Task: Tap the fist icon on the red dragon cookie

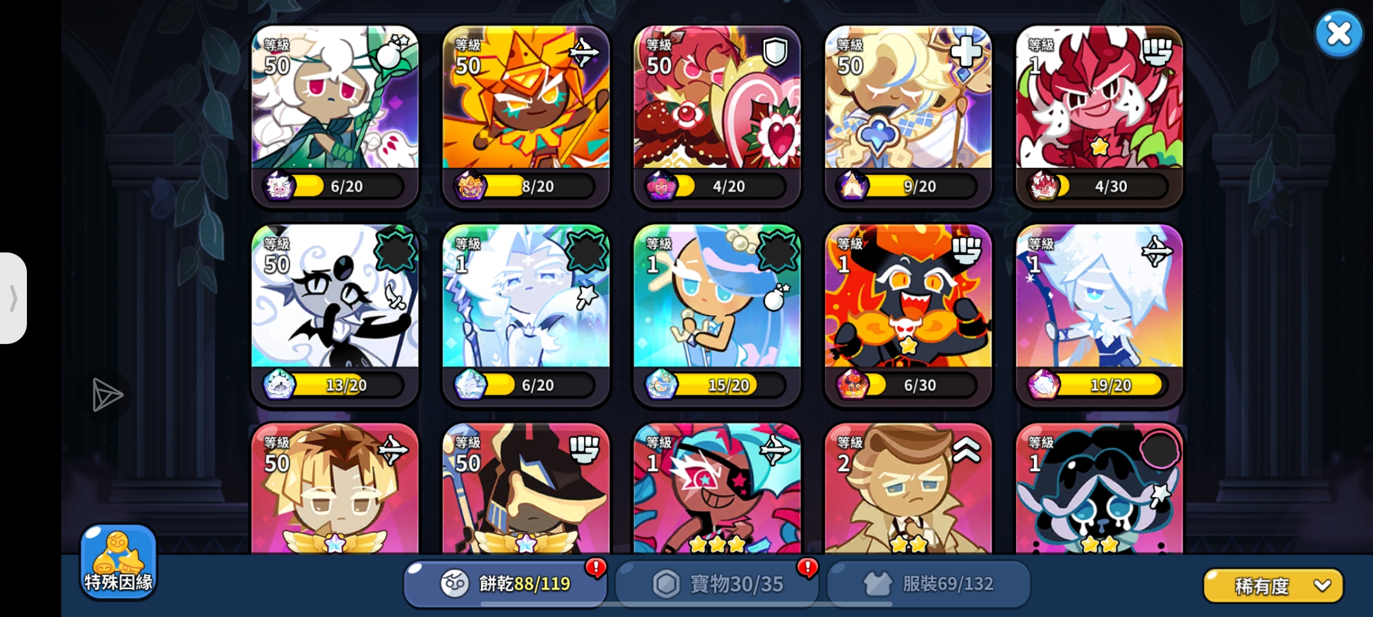Action: pos(1157,52)
